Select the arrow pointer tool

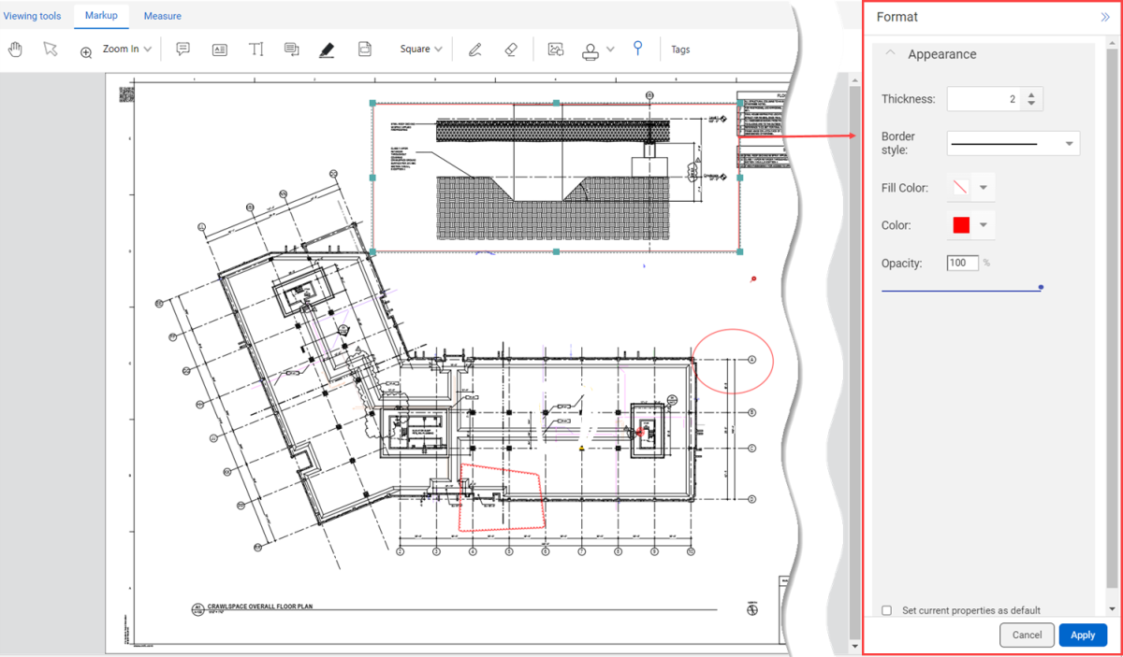click(51, 49)
